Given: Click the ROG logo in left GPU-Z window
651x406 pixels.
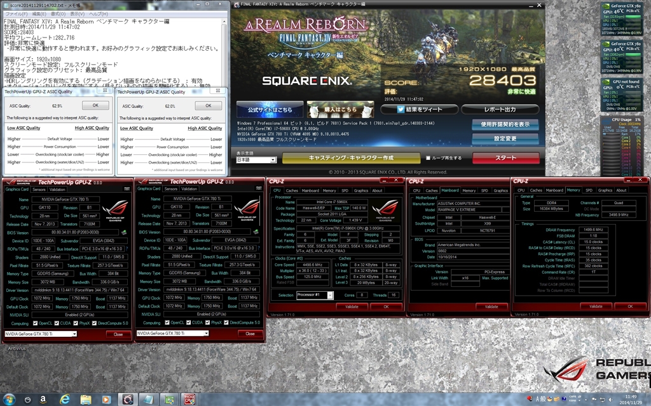Looking at the screenshot, I should pos(115,210).
